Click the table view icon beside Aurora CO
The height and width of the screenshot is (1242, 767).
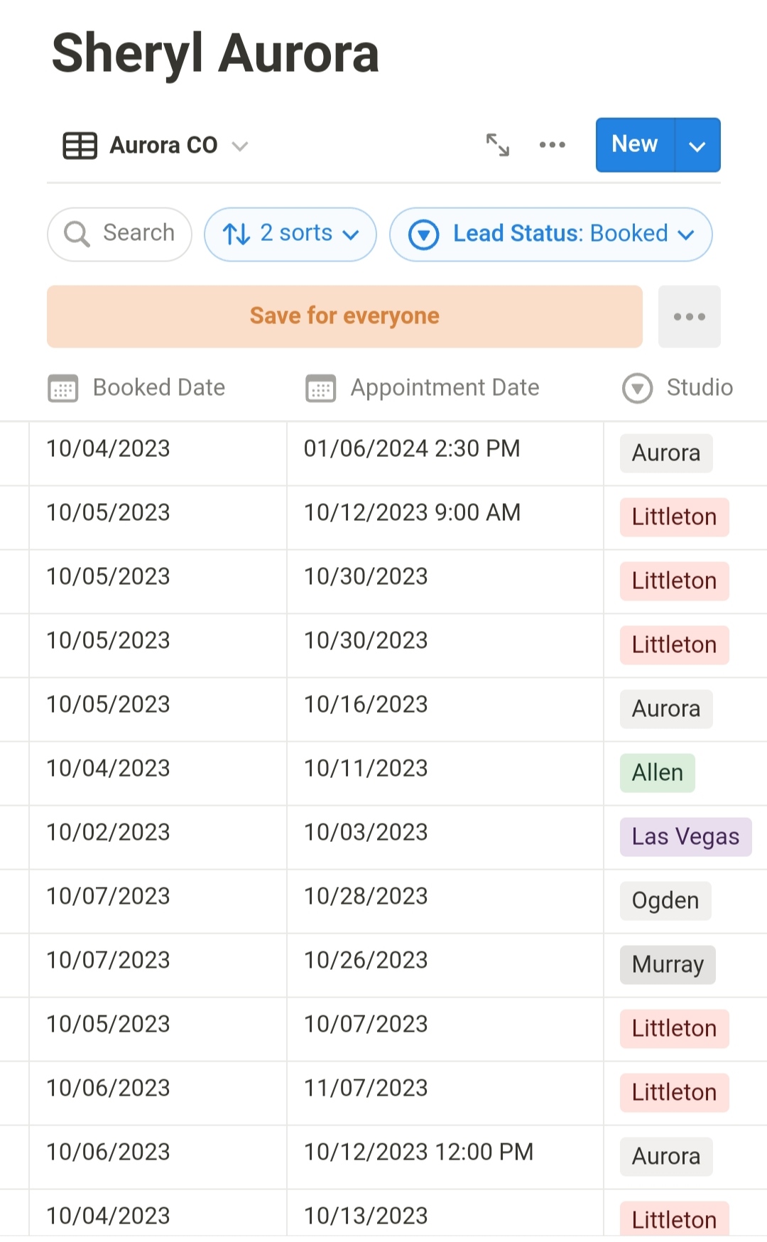click(80, 146)
